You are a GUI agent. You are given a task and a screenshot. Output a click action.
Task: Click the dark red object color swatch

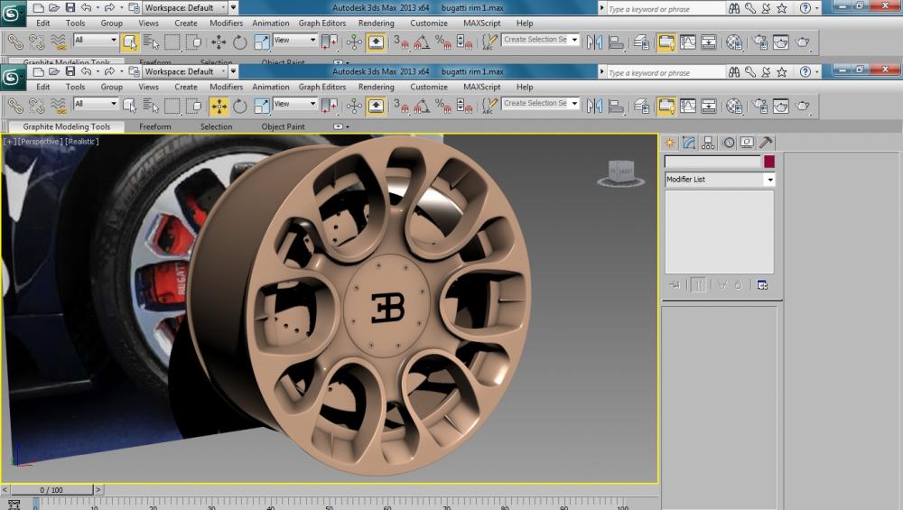(x=768, y=162)
